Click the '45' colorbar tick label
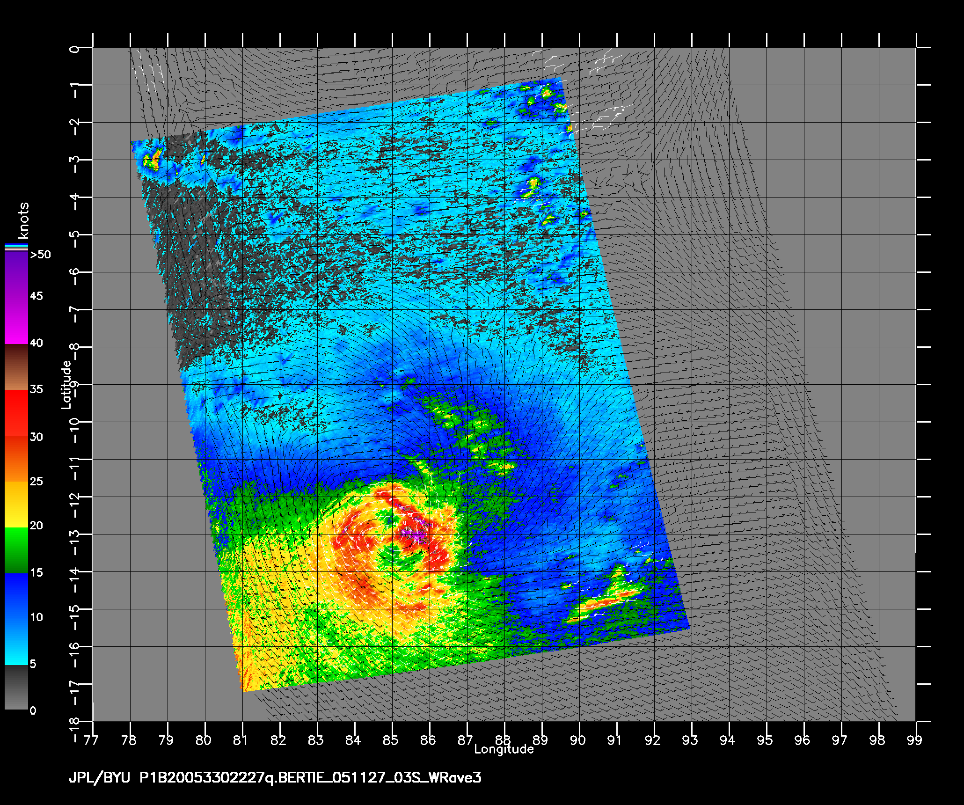Screen dimensions: 964x805 [x=36, y=296]
